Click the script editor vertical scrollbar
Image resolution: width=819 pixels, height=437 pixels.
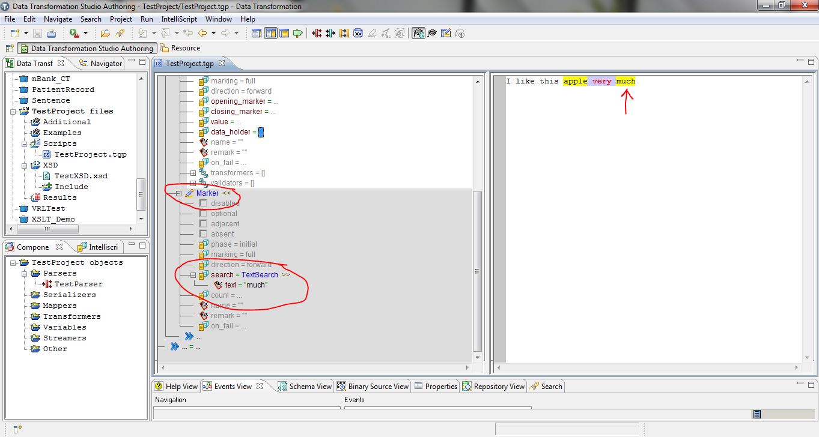pyautogui.click(x=478, y=271)
